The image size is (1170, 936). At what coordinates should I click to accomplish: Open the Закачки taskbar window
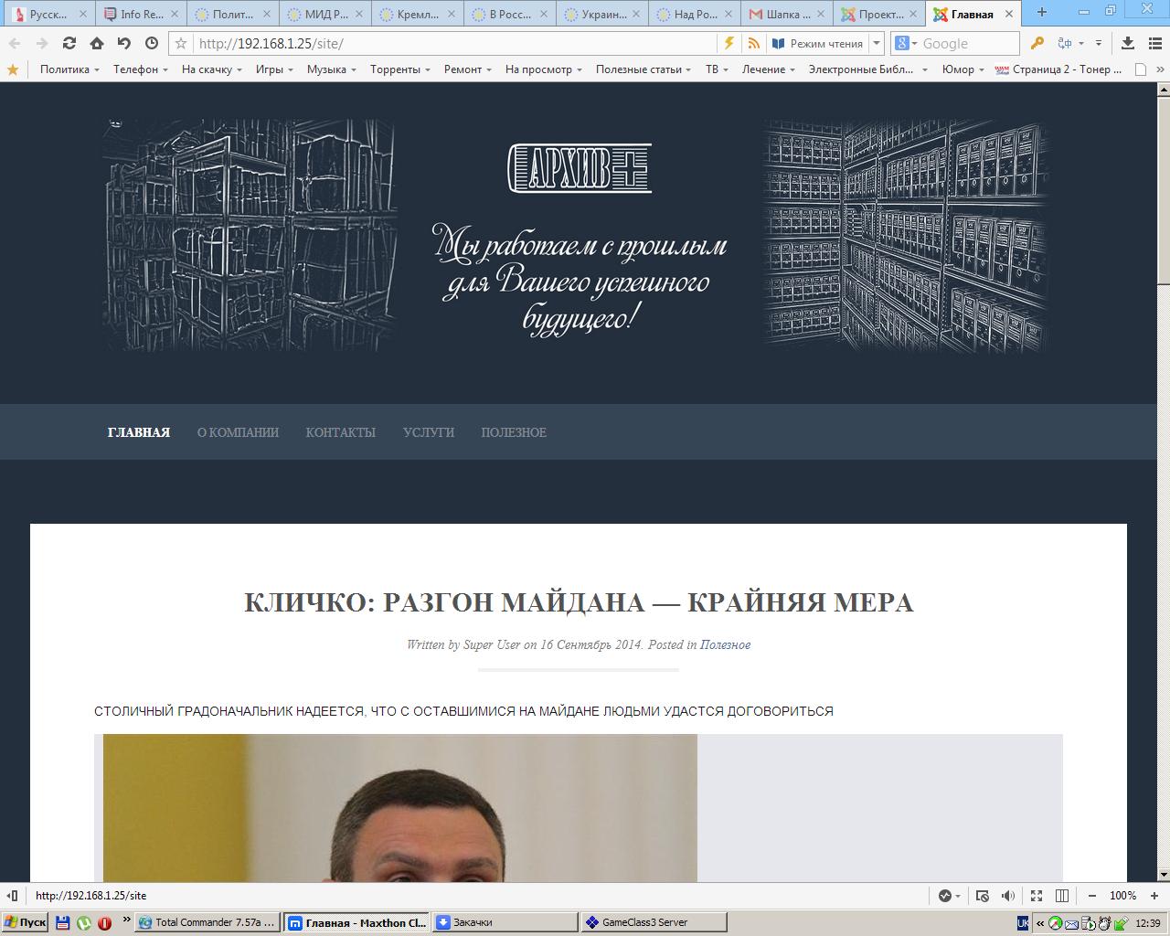click(505, 922)
